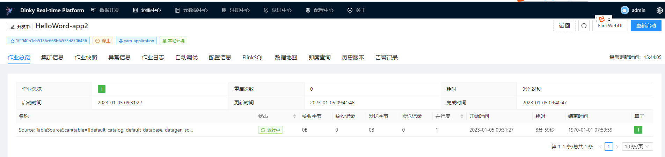Click the green badge in 作业总览 row

[x=102, y=89]
